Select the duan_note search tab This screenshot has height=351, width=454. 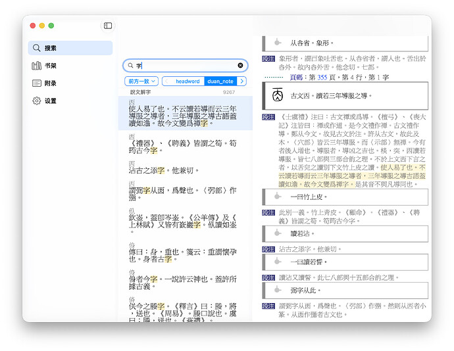220,82
